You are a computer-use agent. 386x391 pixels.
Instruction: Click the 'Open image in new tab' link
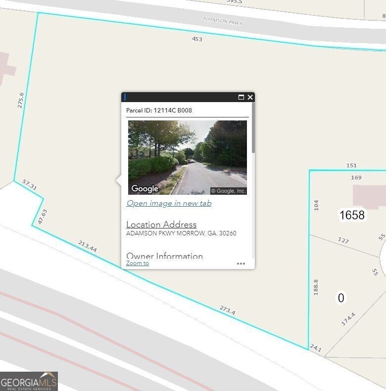click(x=169, y=203)
